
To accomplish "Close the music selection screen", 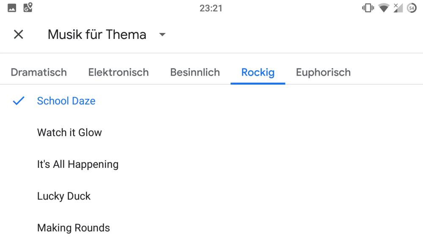I will [18, 35].
